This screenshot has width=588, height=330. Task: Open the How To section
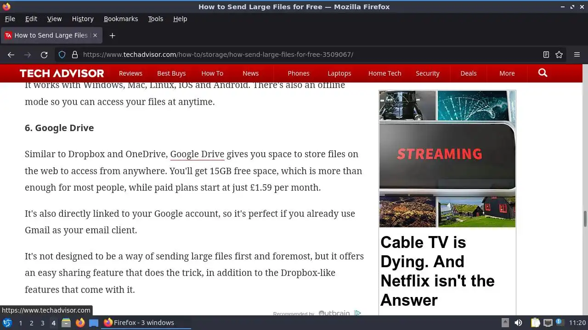coord(212,73)
